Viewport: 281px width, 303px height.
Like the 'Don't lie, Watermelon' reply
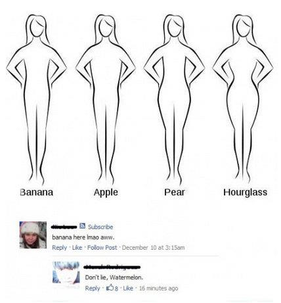[128, 288]
